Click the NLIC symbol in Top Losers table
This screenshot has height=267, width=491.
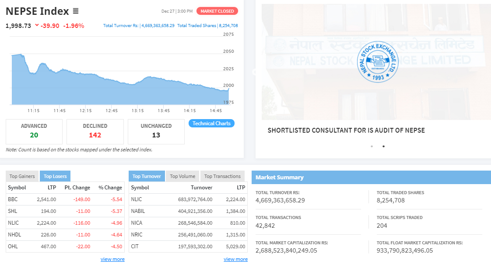tap(14, 223)
